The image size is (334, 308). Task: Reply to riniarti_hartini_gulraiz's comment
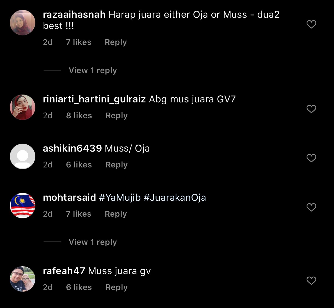click(x=116, y=116)
